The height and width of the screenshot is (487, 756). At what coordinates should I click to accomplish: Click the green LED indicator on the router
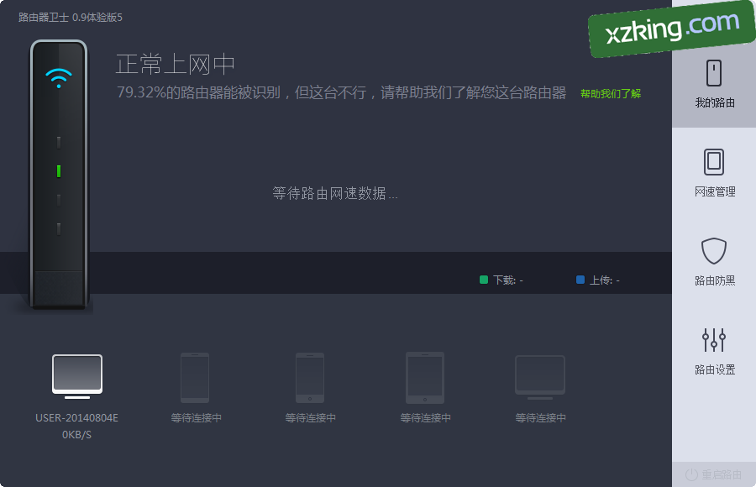coord(59,172)
